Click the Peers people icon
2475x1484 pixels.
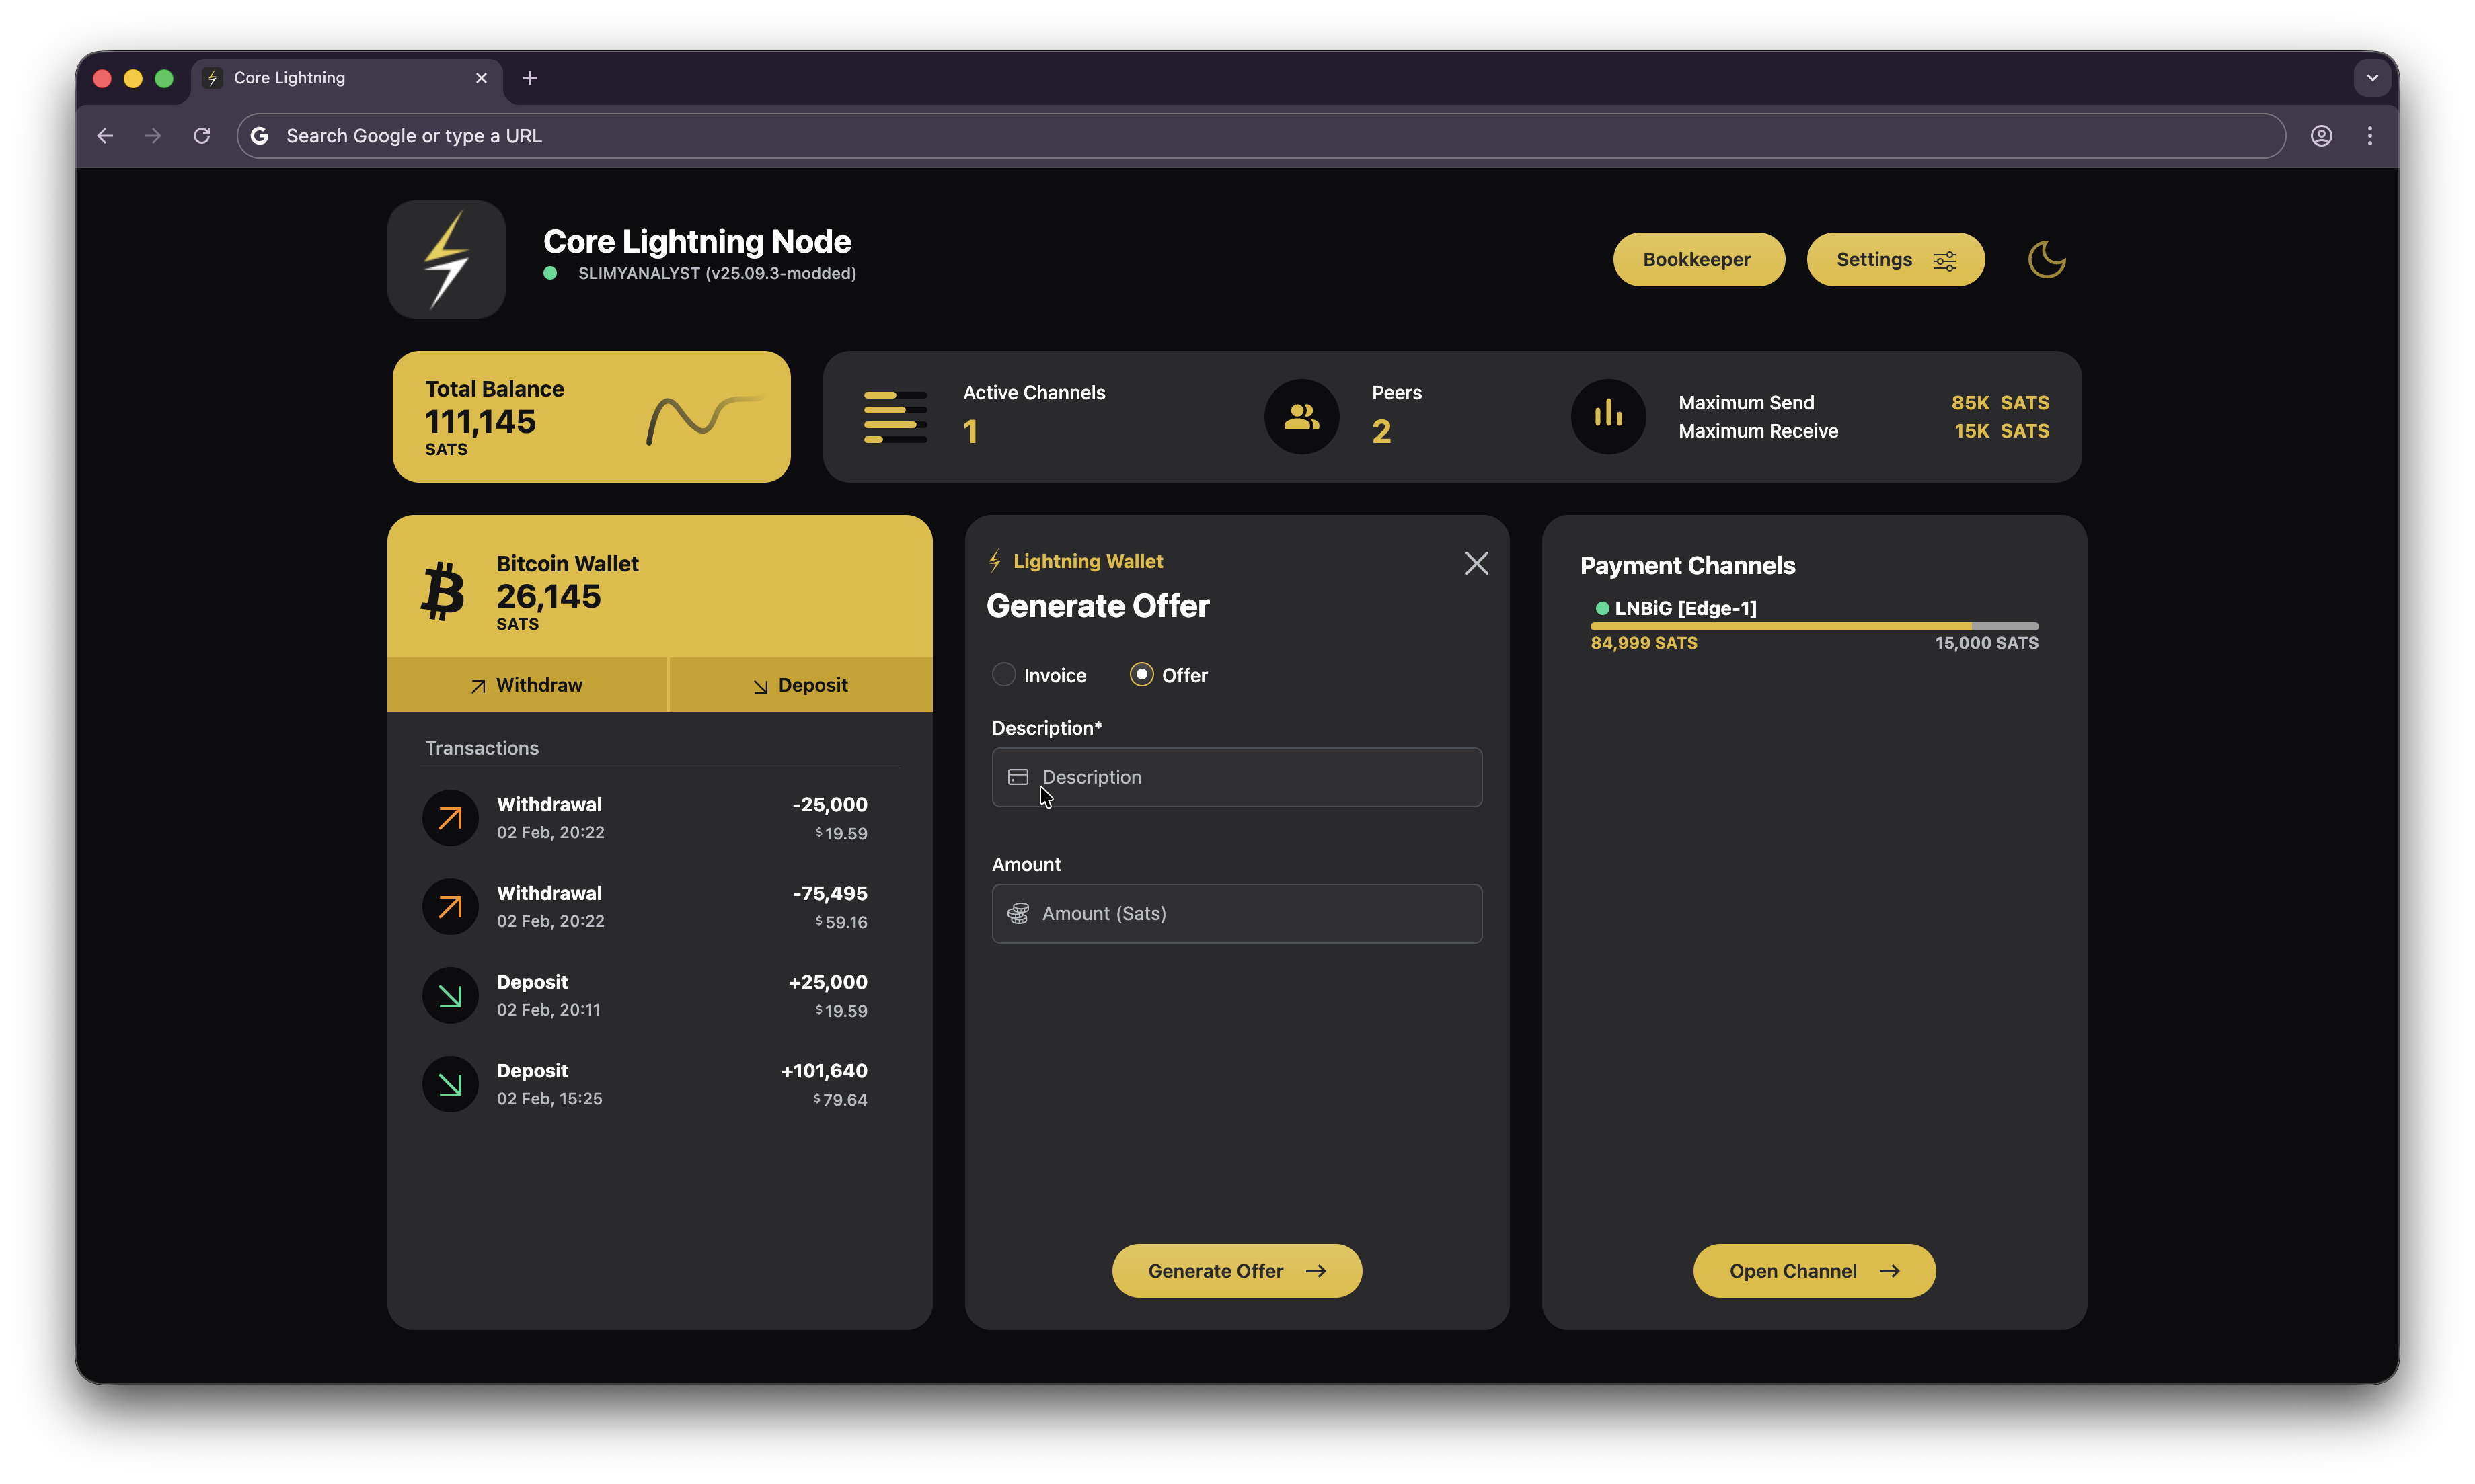pos(1301,417)
